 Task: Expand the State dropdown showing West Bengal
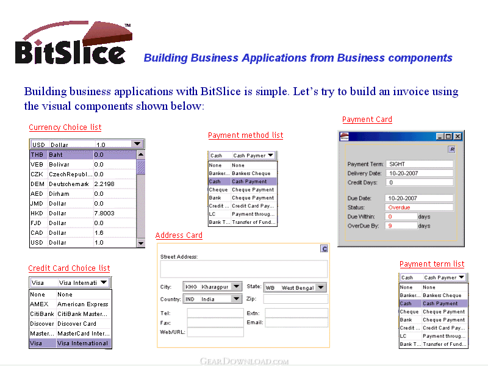pyautogui.click(x=321, y=287)
